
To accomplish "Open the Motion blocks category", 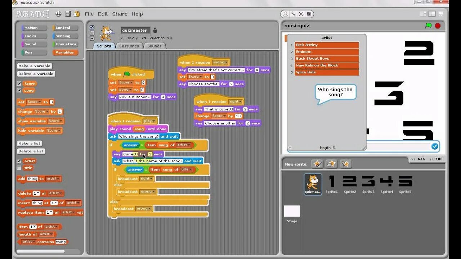I will 34,28.
